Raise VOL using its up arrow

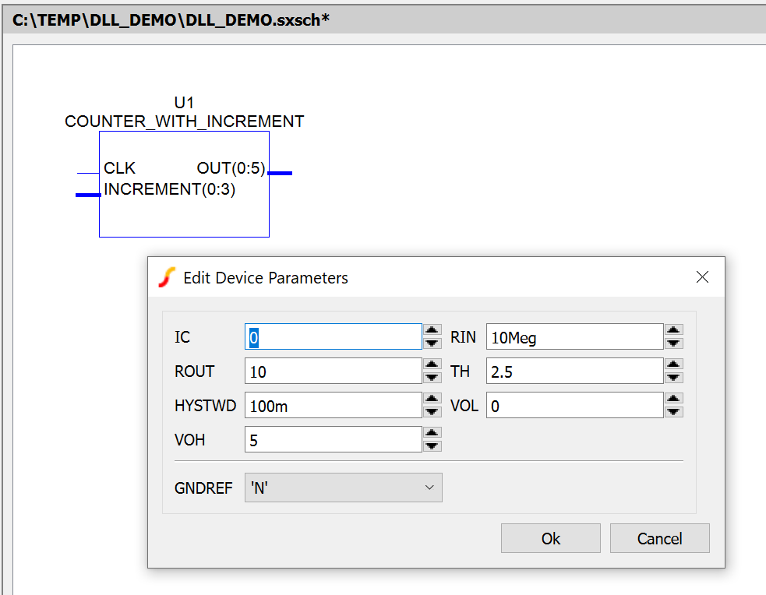674,399
